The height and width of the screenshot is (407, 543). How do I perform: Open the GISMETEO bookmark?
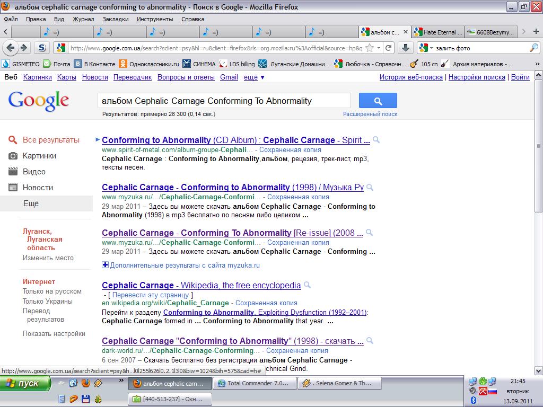coord(21,64)
